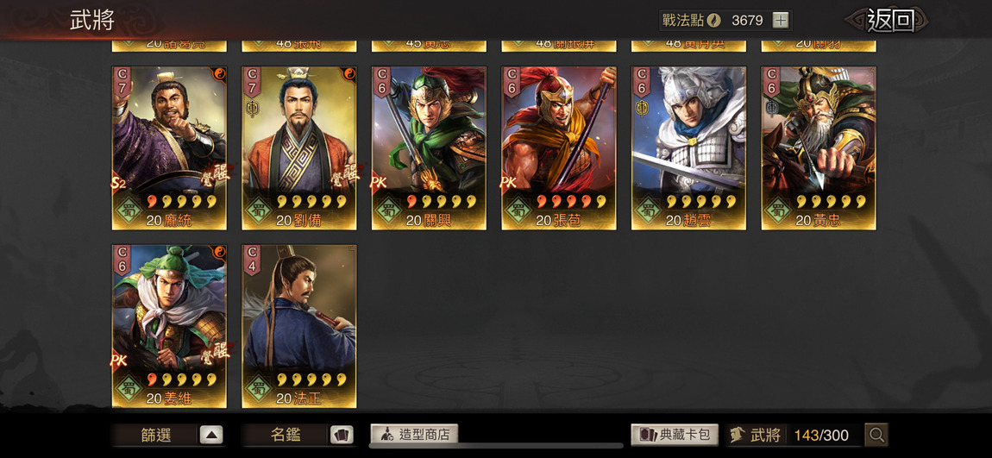Click the card deck icon next to 名鑑
The height and width of the screenshot is (458, 992).
pyautogui.click(x=341, y=436)
